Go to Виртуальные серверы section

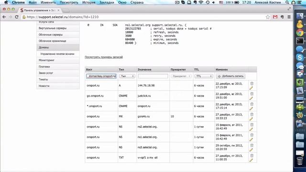(58, 28)
